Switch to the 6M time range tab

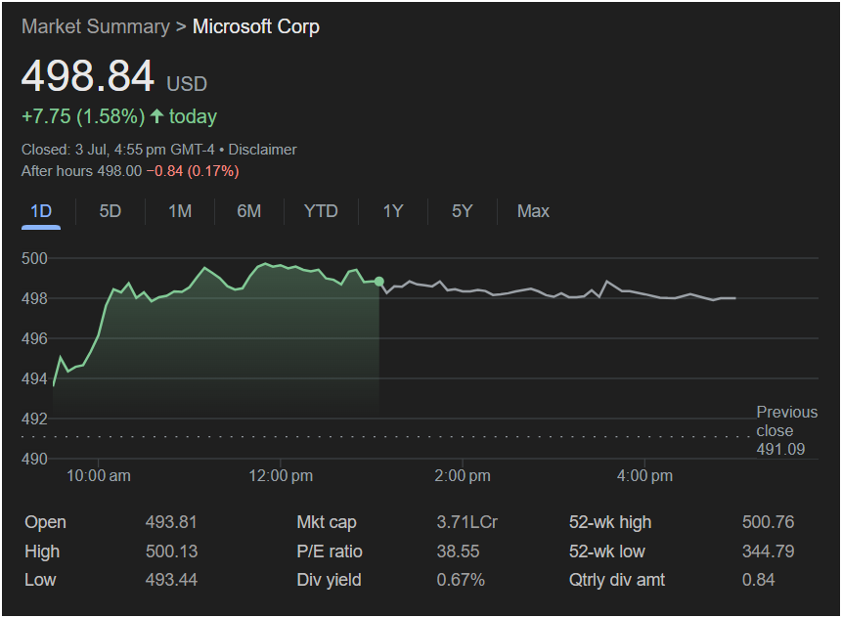(x=249, y=211)
